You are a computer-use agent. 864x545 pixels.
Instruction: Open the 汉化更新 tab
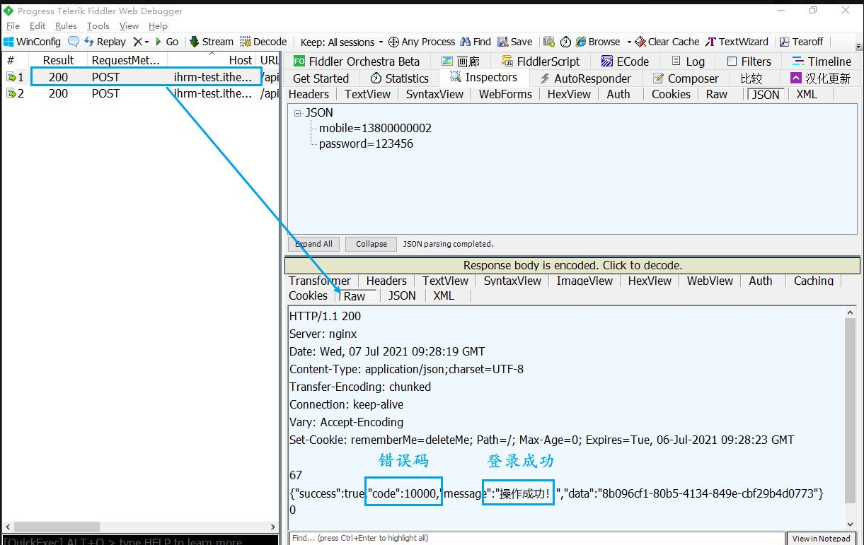tap(821, 78)
